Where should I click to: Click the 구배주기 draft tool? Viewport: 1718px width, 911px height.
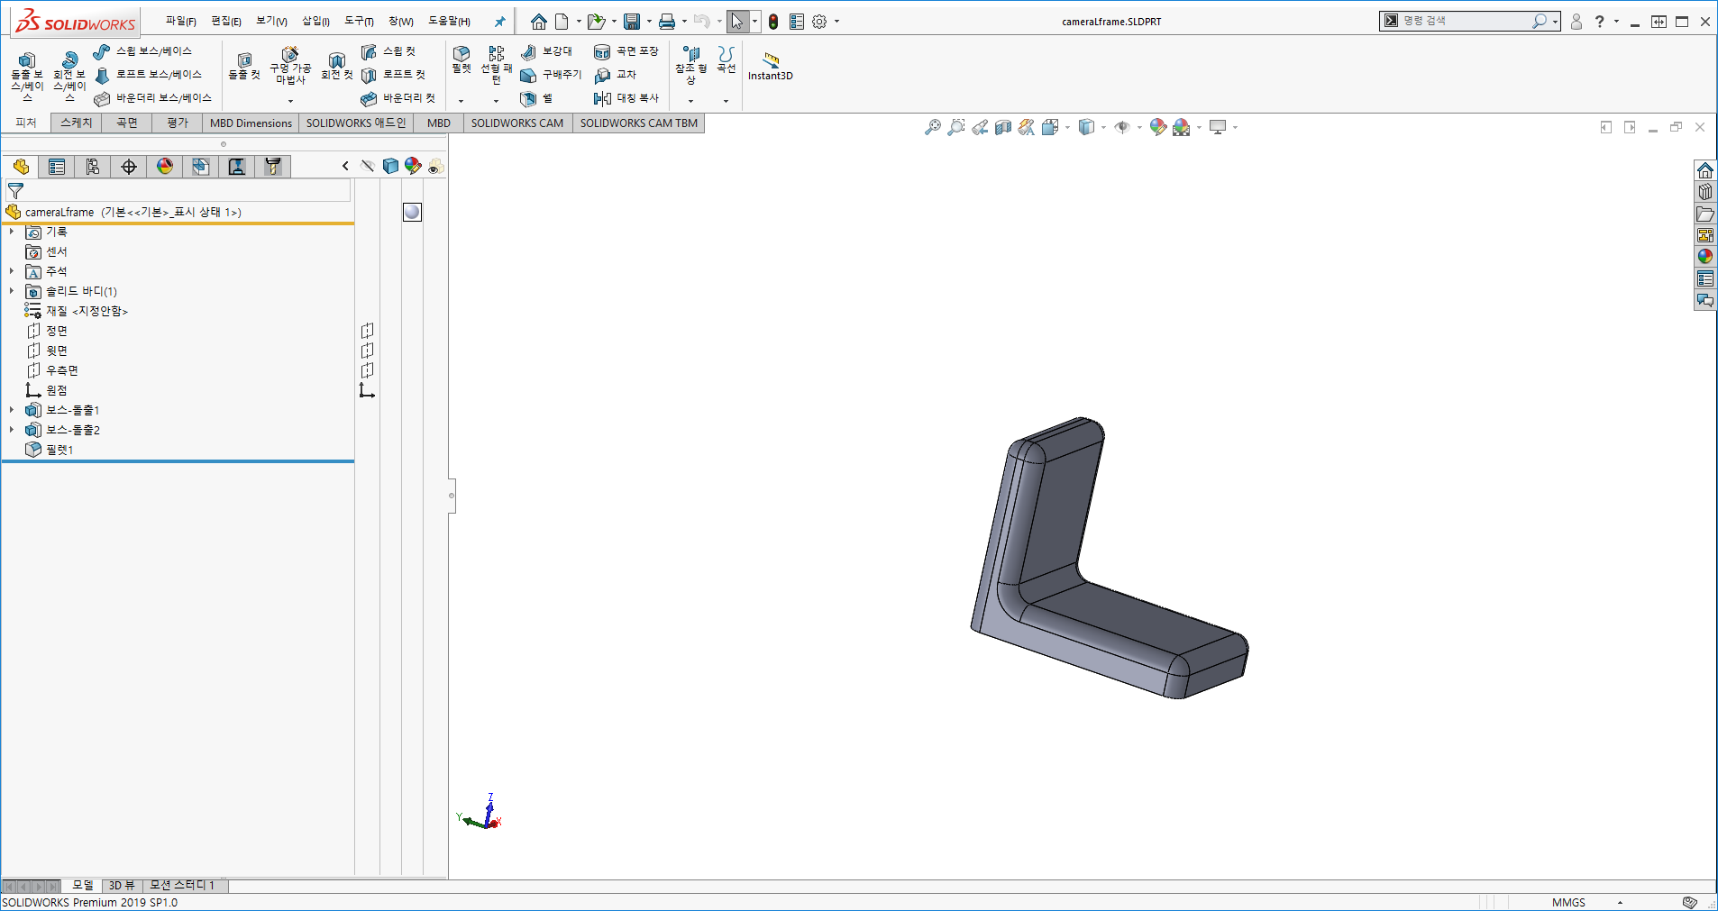(551, 75)
